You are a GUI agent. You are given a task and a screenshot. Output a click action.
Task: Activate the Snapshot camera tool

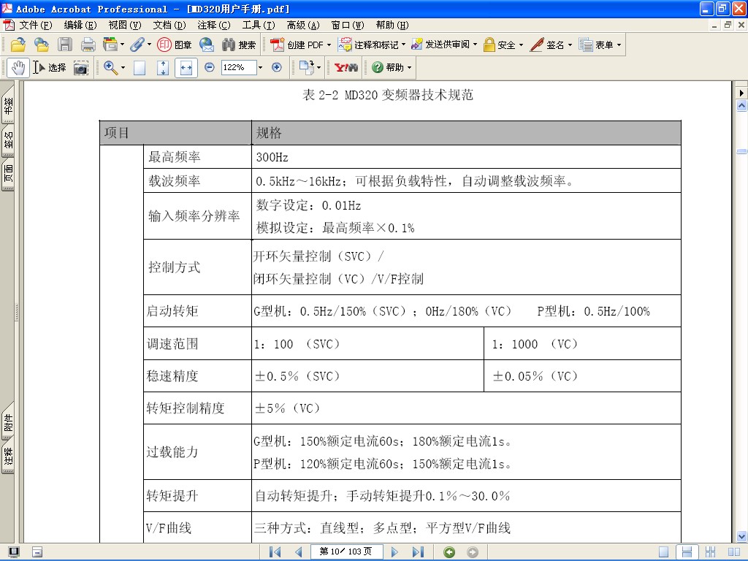[80, 68]
